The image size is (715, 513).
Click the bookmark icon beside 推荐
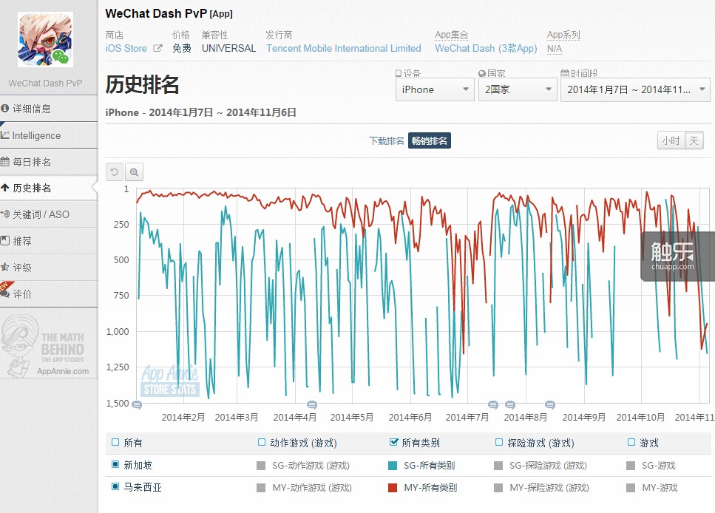tap(5, 240)
